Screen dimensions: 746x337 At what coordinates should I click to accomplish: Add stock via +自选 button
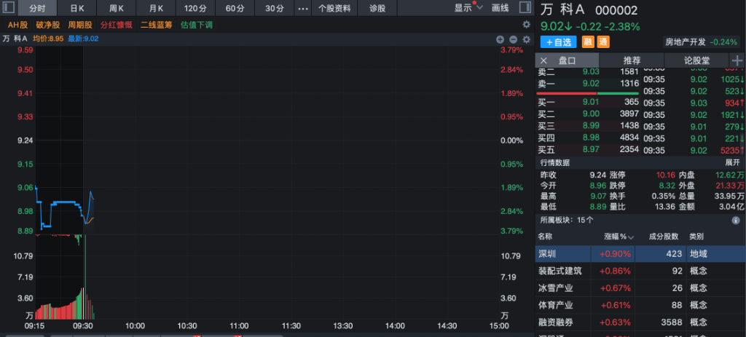click(558, 41)
